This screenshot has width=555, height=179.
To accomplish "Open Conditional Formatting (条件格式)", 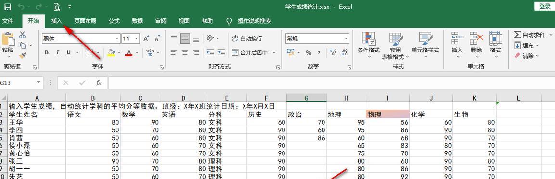I will click(368, 45).
